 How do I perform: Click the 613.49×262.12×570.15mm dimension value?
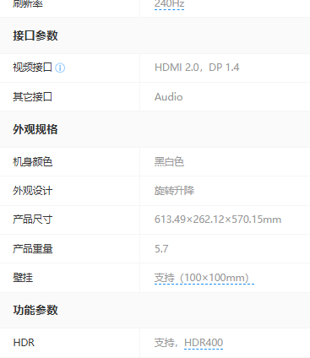pyautogui.click(x=218, y=220)
